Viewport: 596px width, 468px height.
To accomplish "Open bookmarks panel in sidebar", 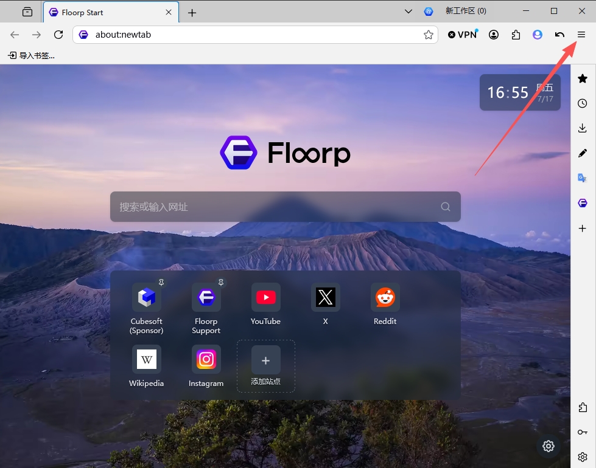I will [583, 78].
